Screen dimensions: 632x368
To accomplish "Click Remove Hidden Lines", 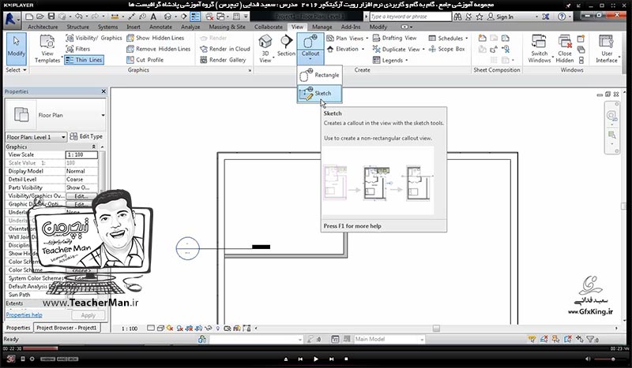I will (x=159, y=49).
